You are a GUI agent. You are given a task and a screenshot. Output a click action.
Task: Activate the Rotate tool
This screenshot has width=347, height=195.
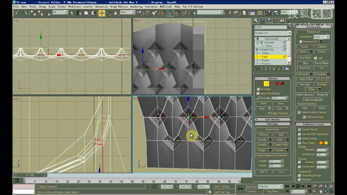click(108, 13)
